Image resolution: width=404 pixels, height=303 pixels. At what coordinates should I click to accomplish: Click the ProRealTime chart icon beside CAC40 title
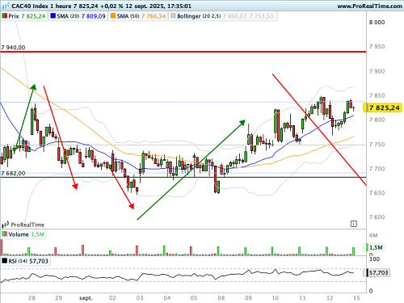tap(6, 6)
